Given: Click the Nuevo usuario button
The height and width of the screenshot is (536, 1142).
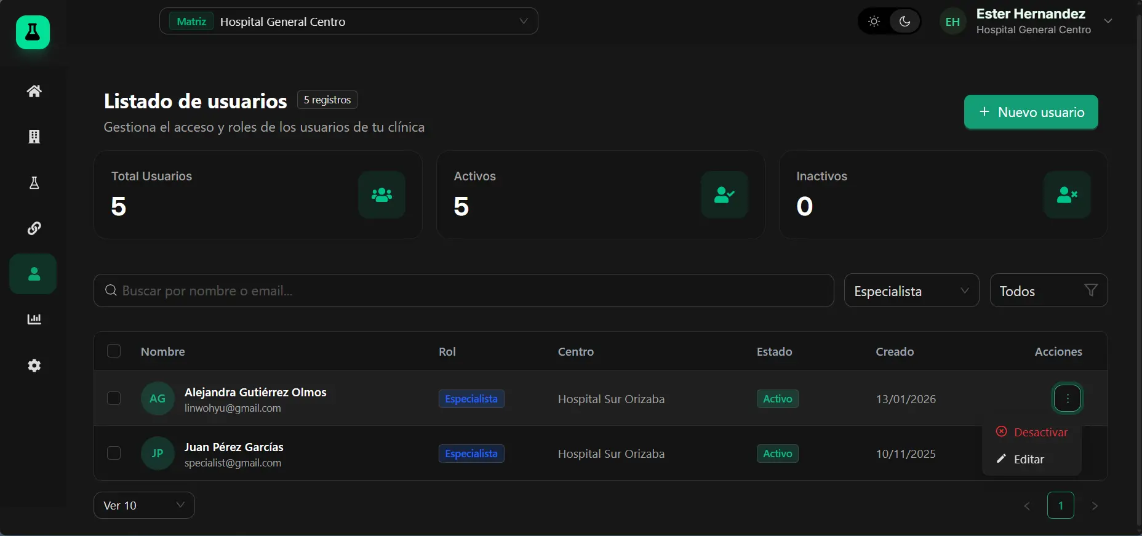Looking at the screenshot, I should pyautogui.click(x=1031, y=112).
